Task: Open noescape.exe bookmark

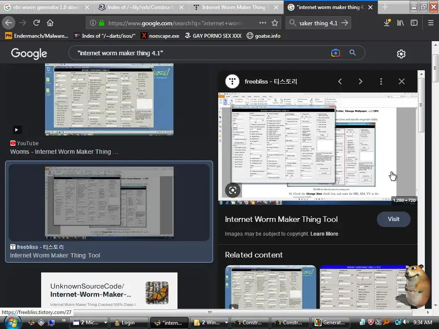Action: 160,36
